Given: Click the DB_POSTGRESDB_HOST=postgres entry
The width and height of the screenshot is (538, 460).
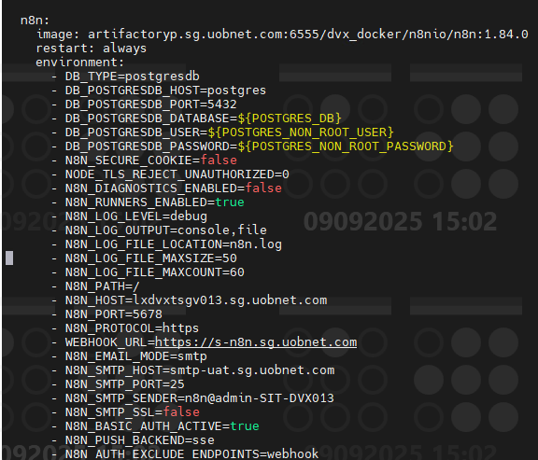Looking at the screenshot, I should click(x=165, y=91).
